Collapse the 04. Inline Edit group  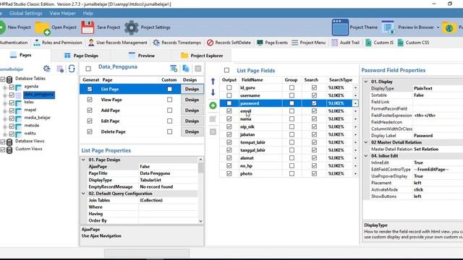pos(366,156)
